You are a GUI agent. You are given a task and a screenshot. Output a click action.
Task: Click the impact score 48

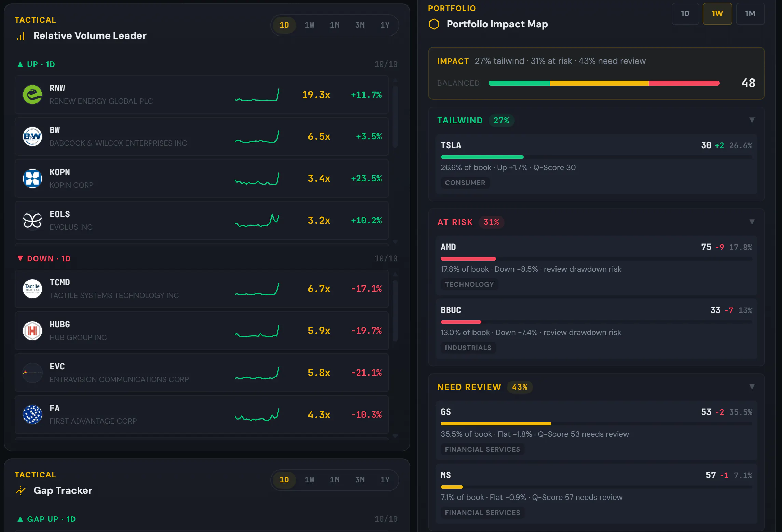(748, 83)
